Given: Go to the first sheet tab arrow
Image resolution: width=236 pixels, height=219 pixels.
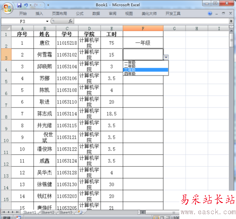Looking at the screenshot, I should point(4,212).
